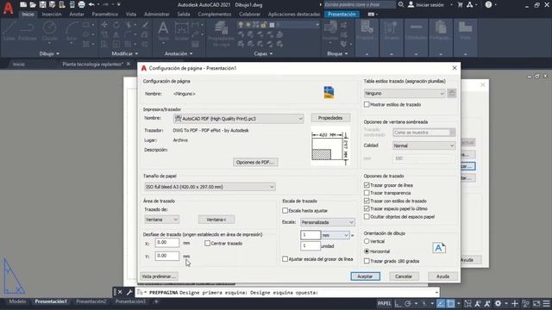This screenshot has height=310, width=552.
Task: Switch to the Modelo layout tab
Action: [17, 301]
